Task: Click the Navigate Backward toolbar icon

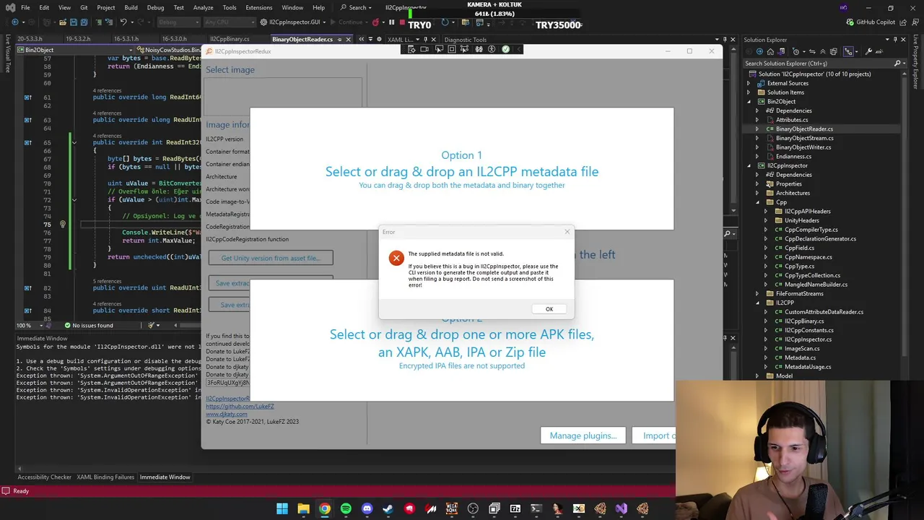Action: click(15, 22)
